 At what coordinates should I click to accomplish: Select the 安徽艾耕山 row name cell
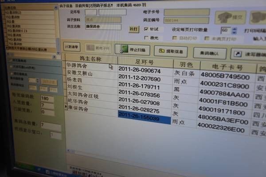[x=91, y=73]
